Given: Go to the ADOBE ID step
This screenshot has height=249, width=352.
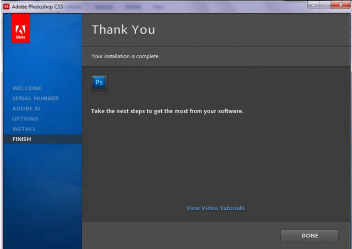Looking at the screenshot, I should click(x=26, y=108).
